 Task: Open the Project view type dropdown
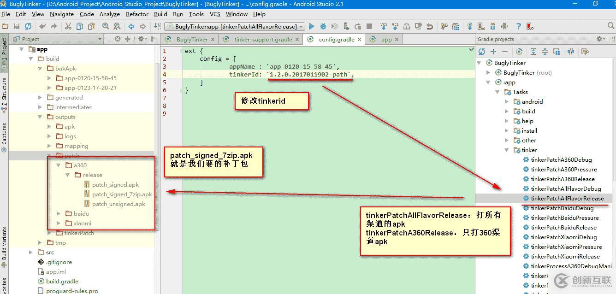tap(58, 39)
